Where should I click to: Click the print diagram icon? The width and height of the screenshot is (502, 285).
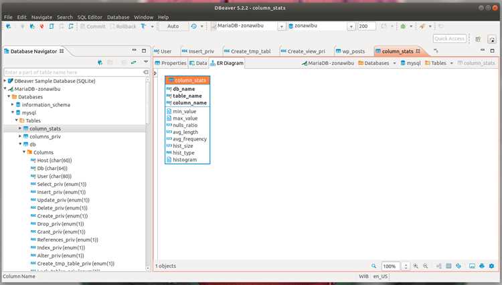coord(482,266)
